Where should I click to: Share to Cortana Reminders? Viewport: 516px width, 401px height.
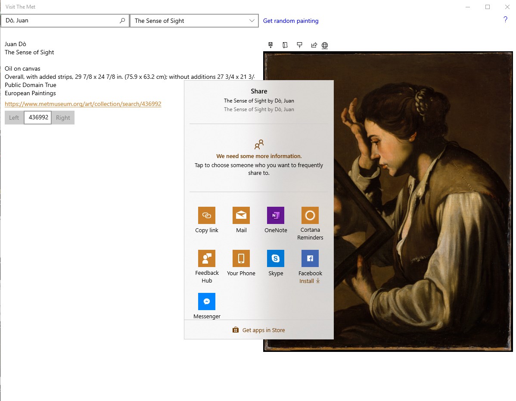click(x=310, y=224)
